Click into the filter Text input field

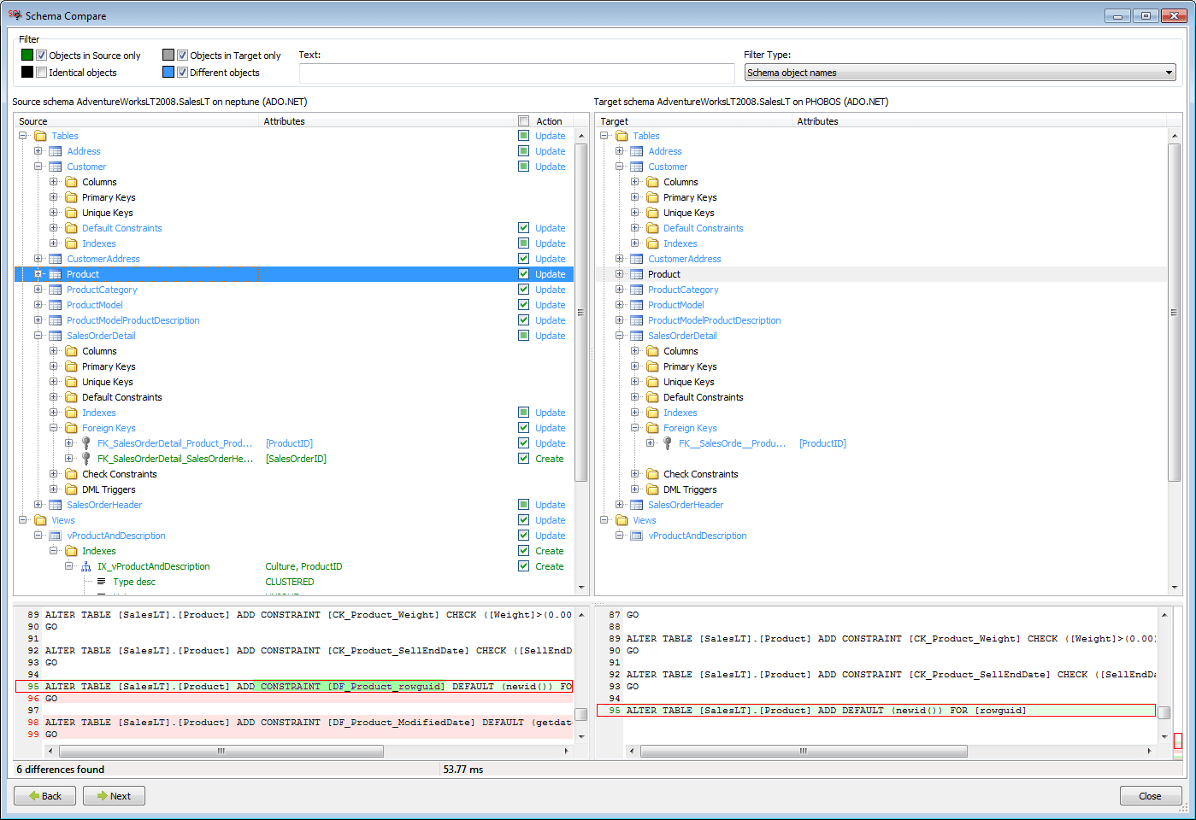[516, 73]
